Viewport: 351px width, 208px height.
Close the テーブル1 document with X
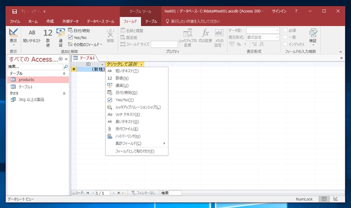click(341, 58)
